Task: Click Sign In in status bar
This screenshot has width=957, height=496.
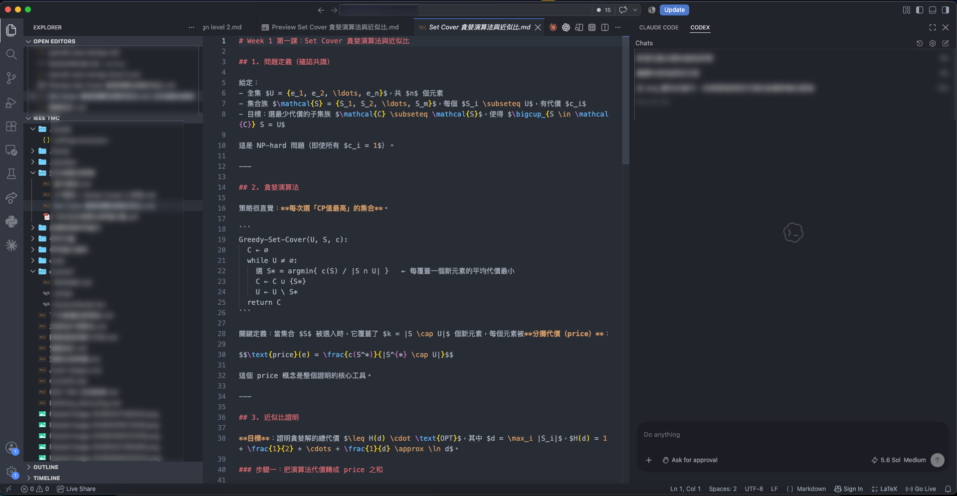Action: point(848,489)
